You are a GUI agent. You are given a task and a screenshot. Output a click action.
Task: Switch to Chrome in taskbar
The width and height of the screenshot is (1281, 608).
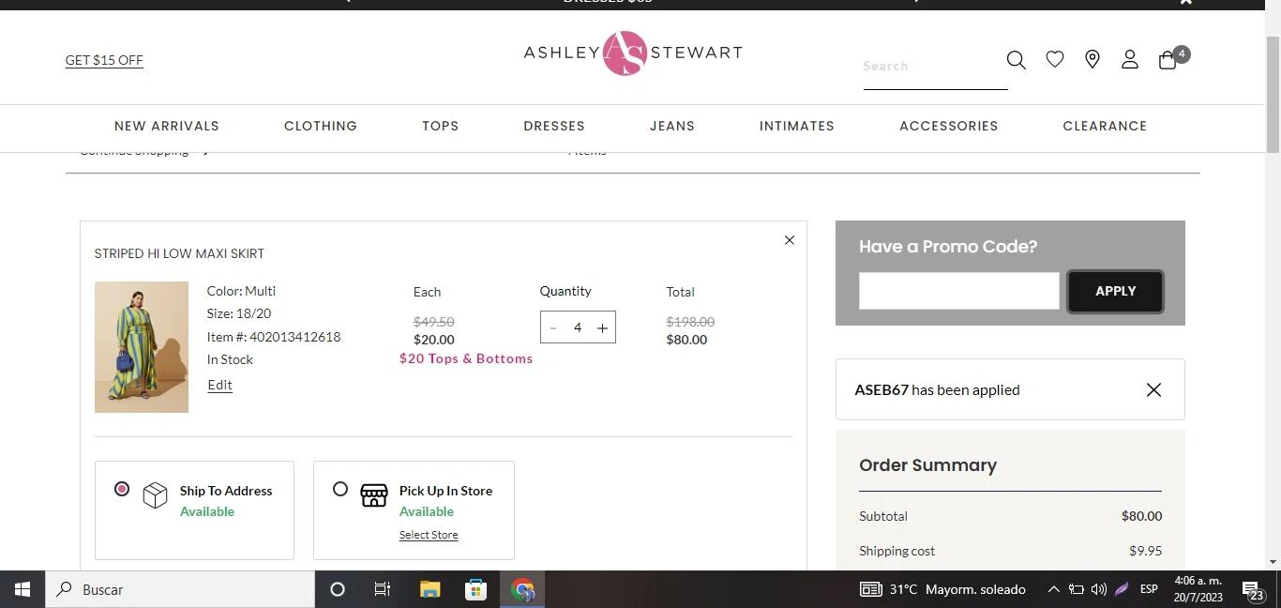(522, 589)
